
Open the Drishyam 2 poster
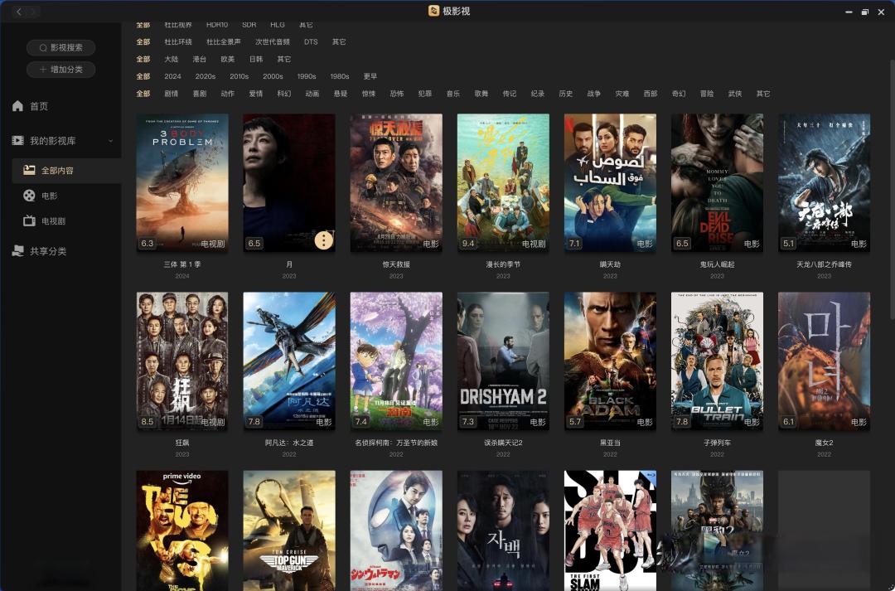pos(503,361)
